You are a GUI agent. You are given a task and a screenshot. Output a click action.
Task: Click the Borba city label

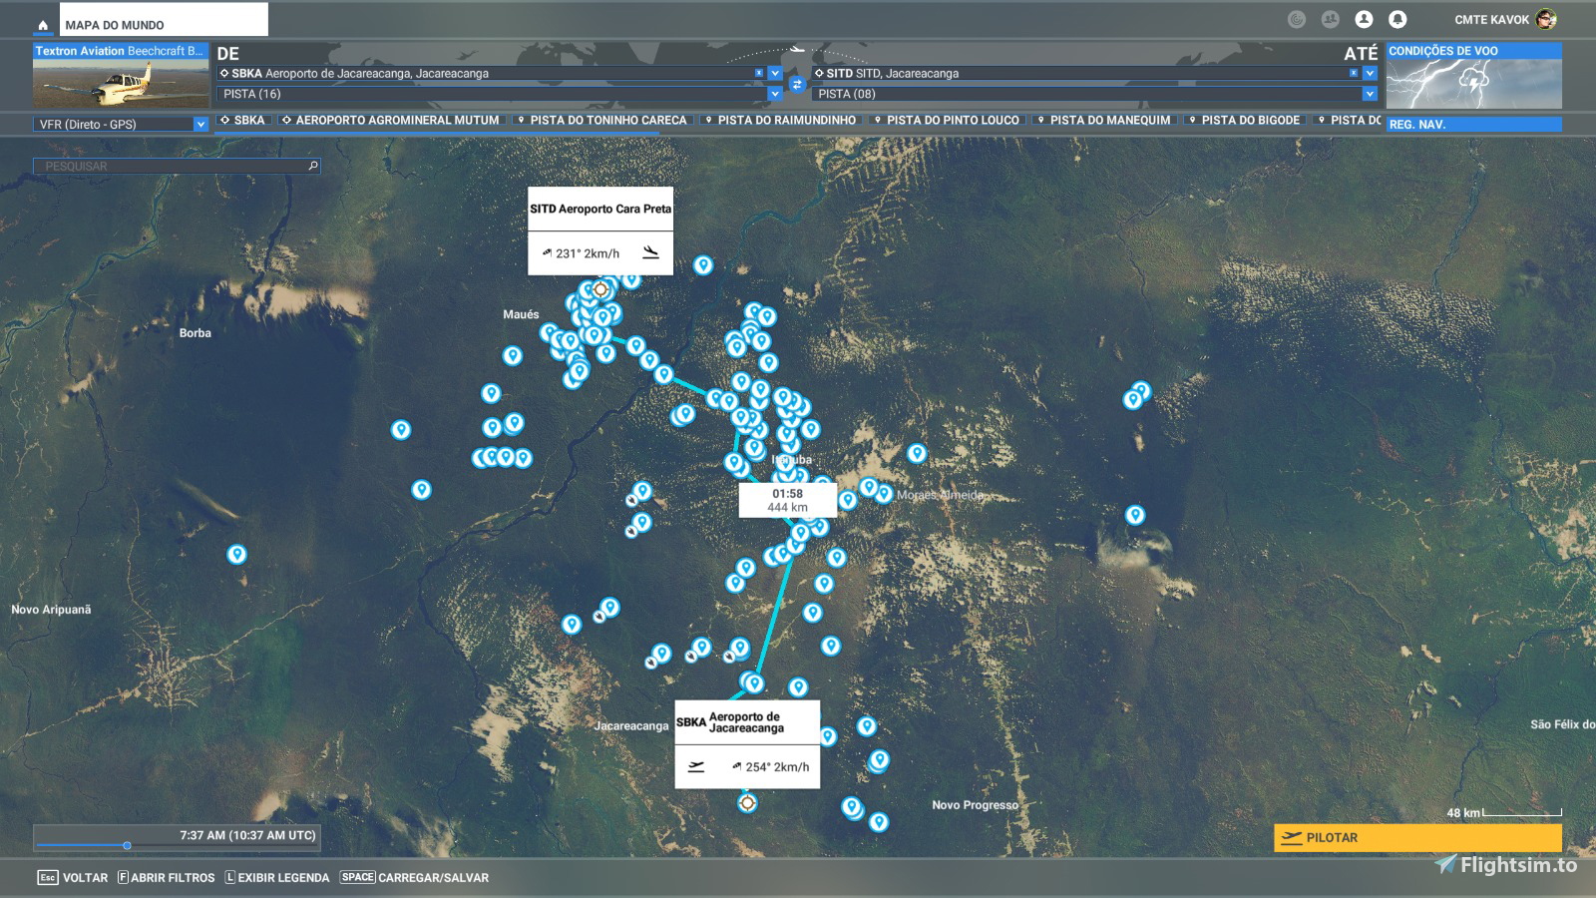[196, 333]
